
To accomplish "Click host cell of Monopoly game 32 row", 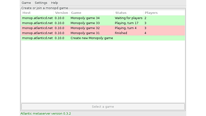I will coord(37,28).
